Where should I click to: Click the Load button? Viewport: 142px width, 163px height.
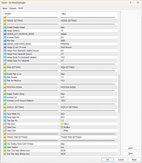point(130,148)
